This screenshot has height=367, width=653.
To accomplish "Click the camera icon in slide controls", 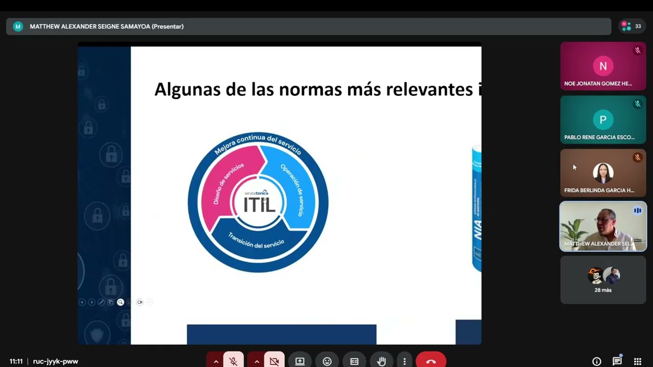I will point(140,302).
